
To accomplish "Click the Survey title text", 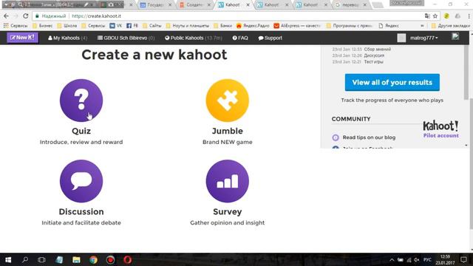I will (x=227, y=212).
